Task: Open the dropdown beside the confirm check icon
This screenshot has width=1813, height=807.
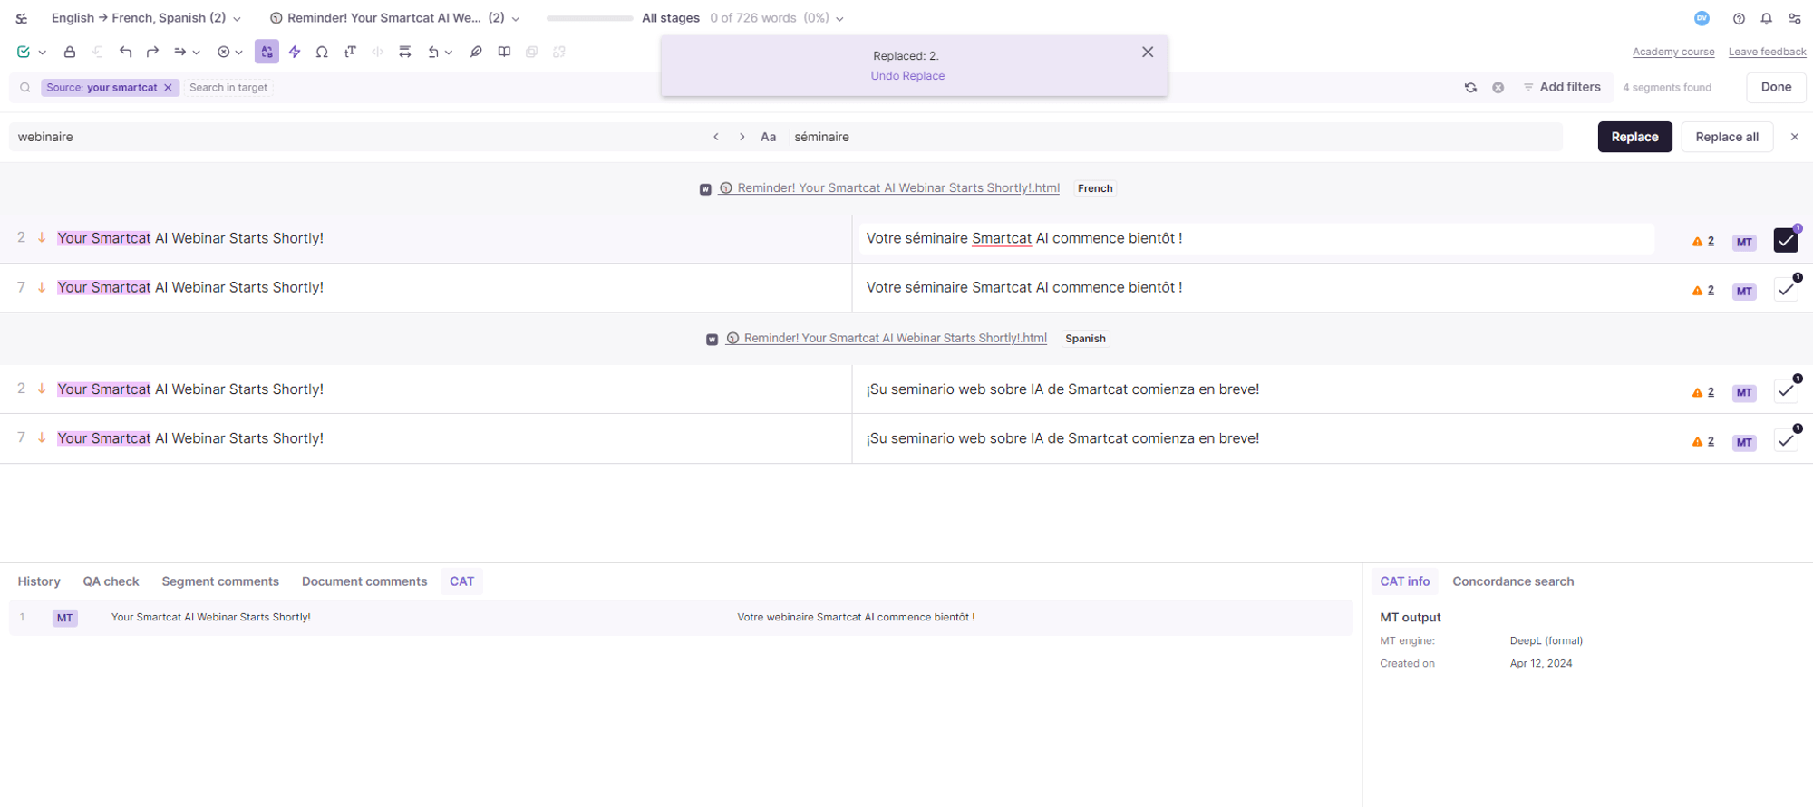Action: coord(43,53)
